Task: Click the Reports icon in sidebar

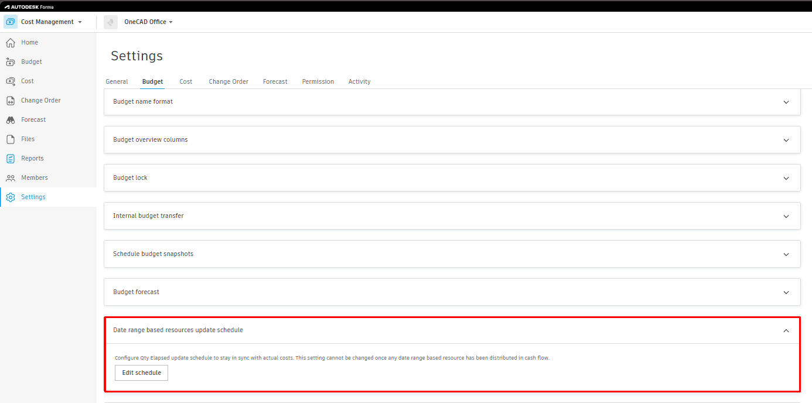Action: [10, 159]
